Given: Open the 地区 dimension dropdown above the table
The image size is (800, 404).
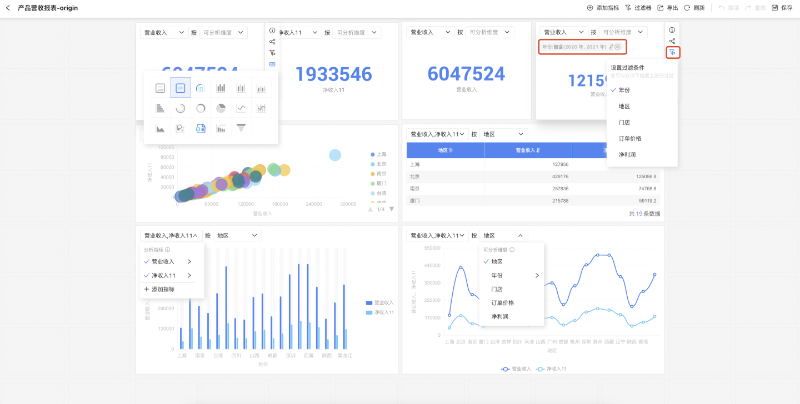Looking at the screenshot, I should (x=503, y=134).
